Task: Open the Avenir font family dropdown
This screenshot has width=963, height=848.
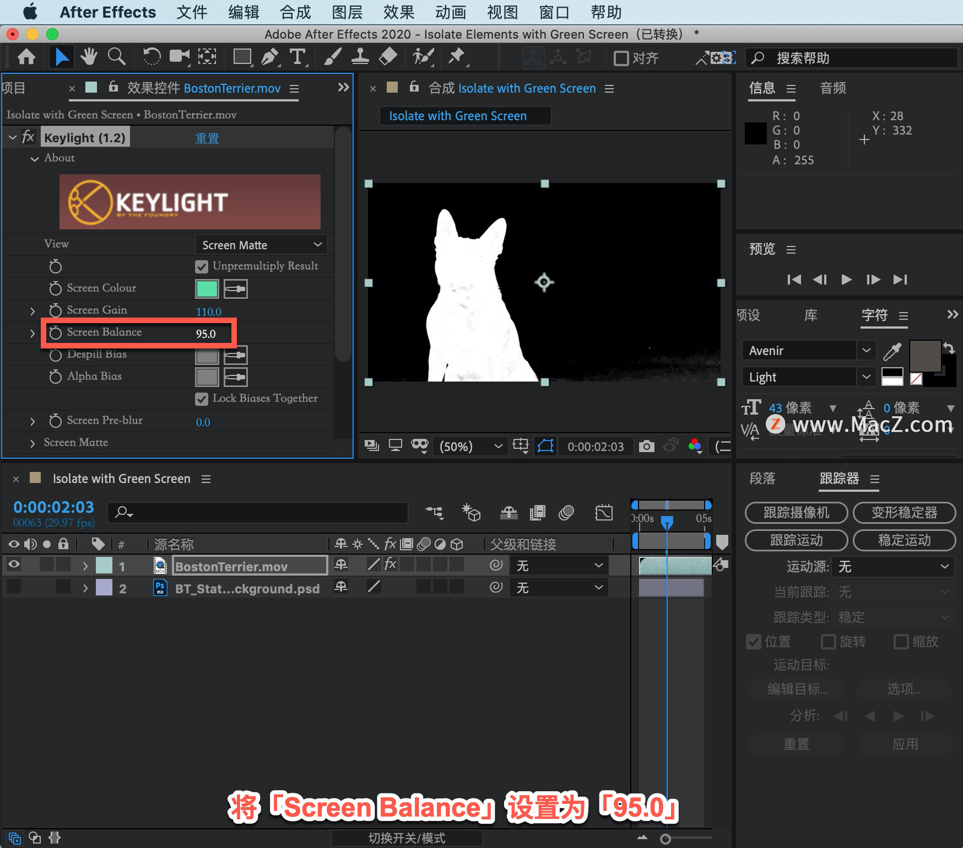Action: (x=809, y=351)
